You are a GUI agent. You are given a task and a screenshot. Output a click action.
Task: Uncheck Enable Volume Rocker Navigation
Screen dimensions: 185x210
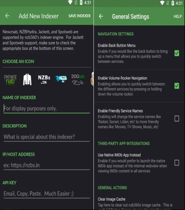tap(177, 86)
